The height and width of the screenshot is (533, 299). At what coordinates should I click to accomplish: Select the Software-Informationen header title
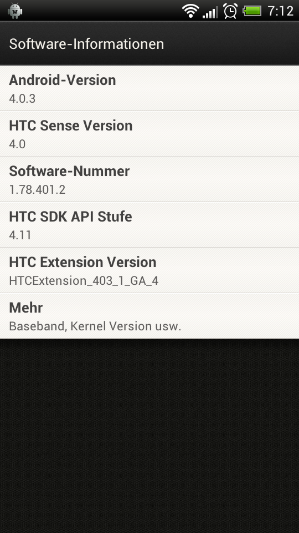[86, 44]
